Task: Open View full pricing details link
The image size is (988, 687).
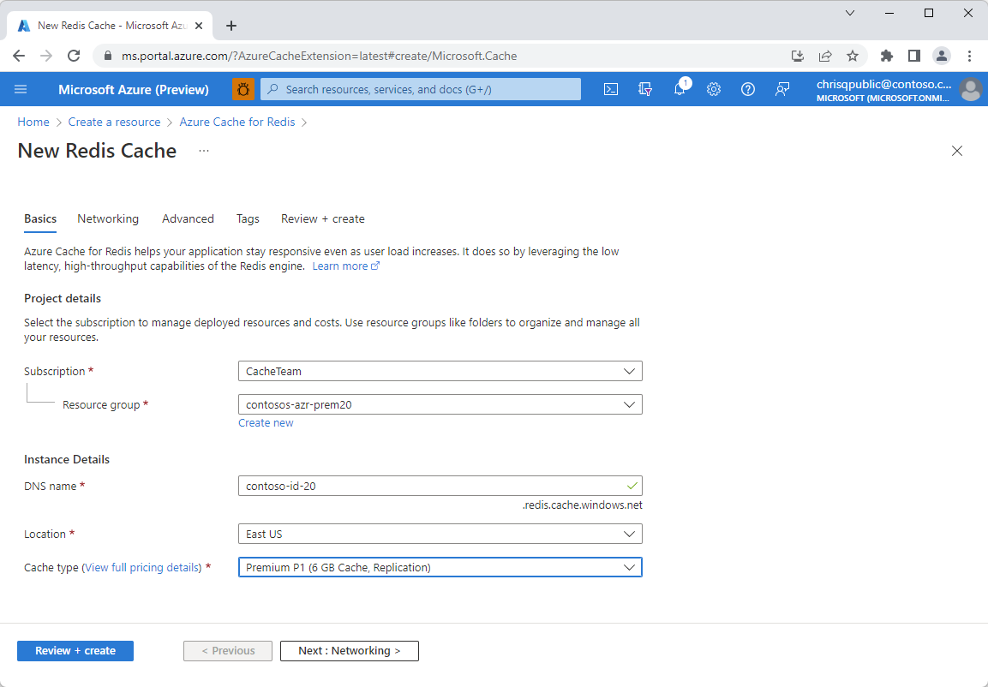Action: coord(141,567)
